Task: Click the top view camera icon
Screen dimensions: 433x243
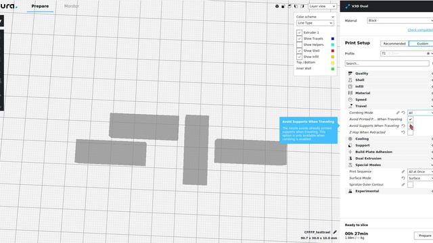Action: tap(290, 6)
